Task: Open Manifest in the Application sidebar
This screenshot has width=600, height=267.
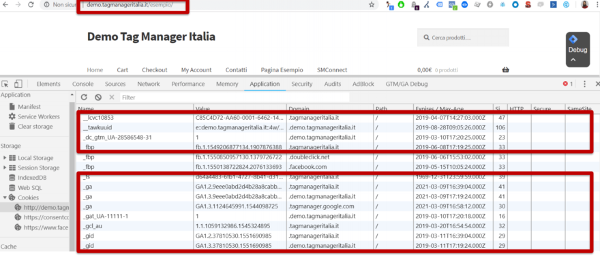Action: [x=29, y=107]
